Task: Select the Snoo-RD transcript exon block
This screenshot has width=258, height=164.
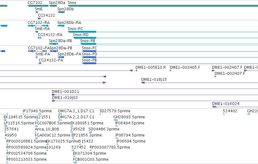Action: tap(85, 38)
